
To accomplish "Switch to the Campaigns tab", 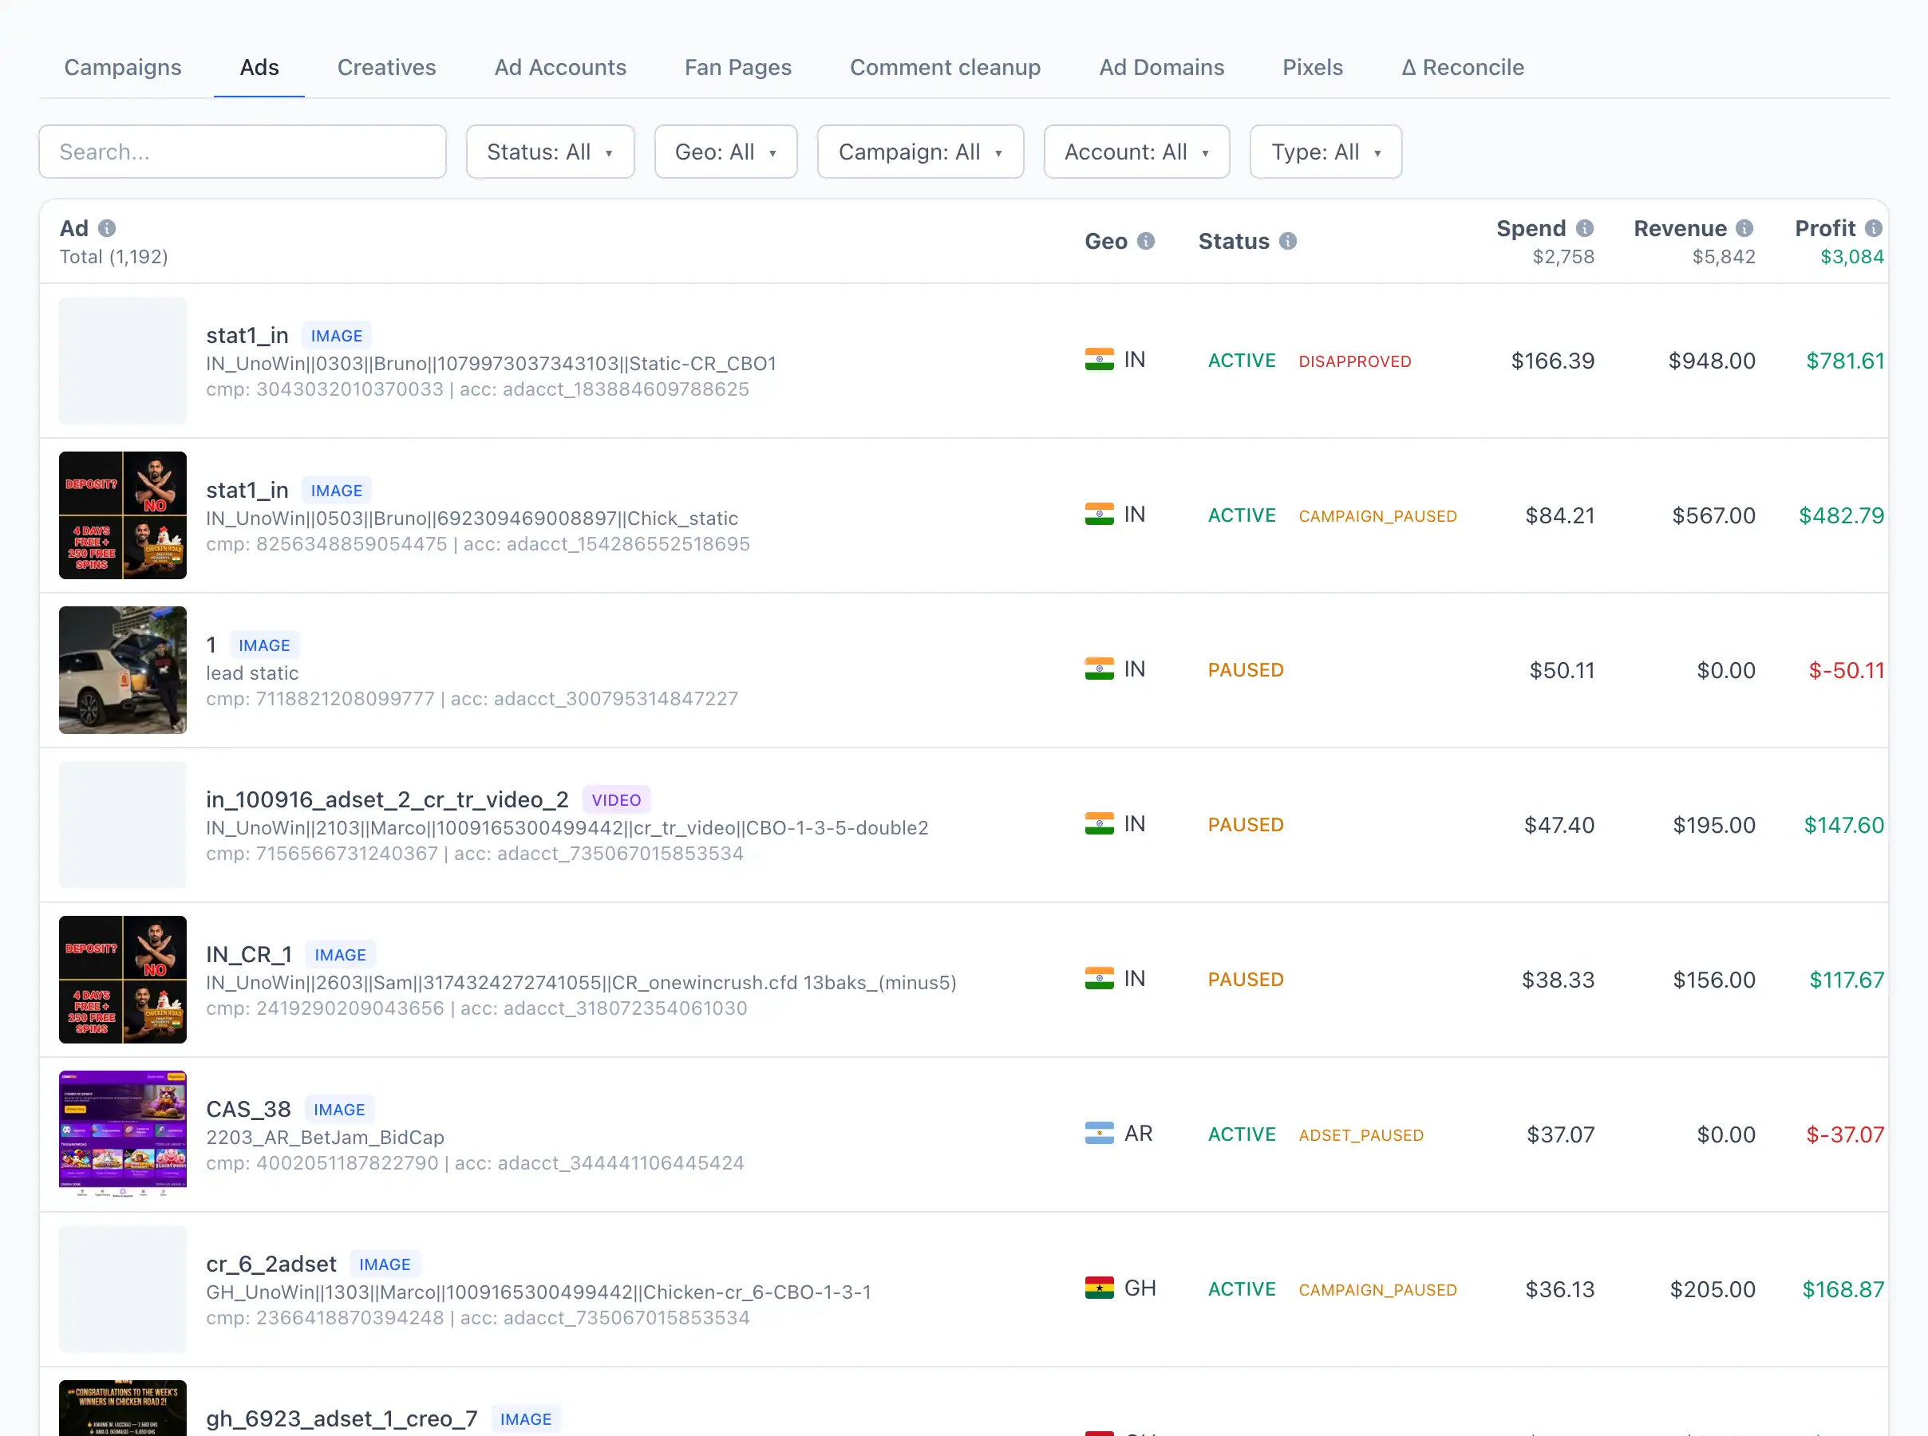I will [123, 68].
